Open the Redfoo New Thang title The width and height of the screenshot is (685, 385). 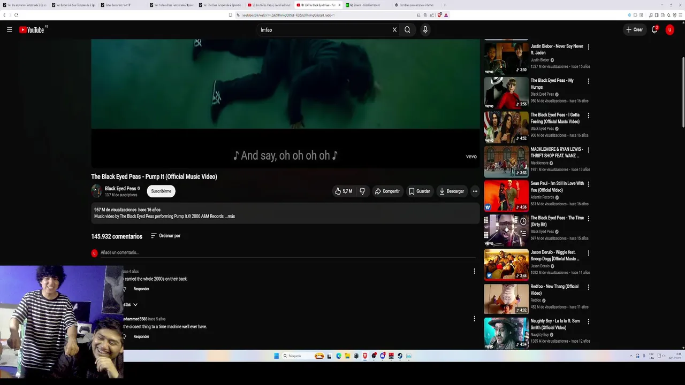(x=554, y=290)
